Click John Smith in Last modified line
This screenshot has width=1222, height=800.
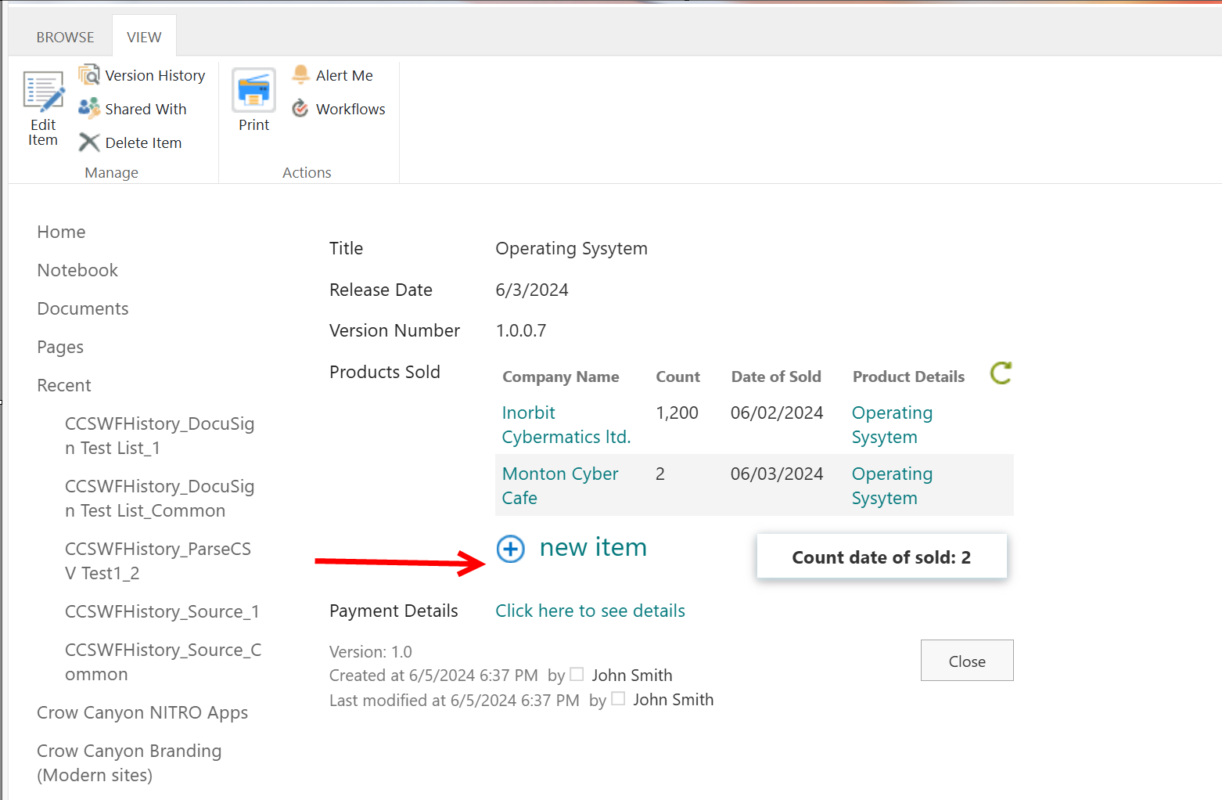(x=673, y=700)
